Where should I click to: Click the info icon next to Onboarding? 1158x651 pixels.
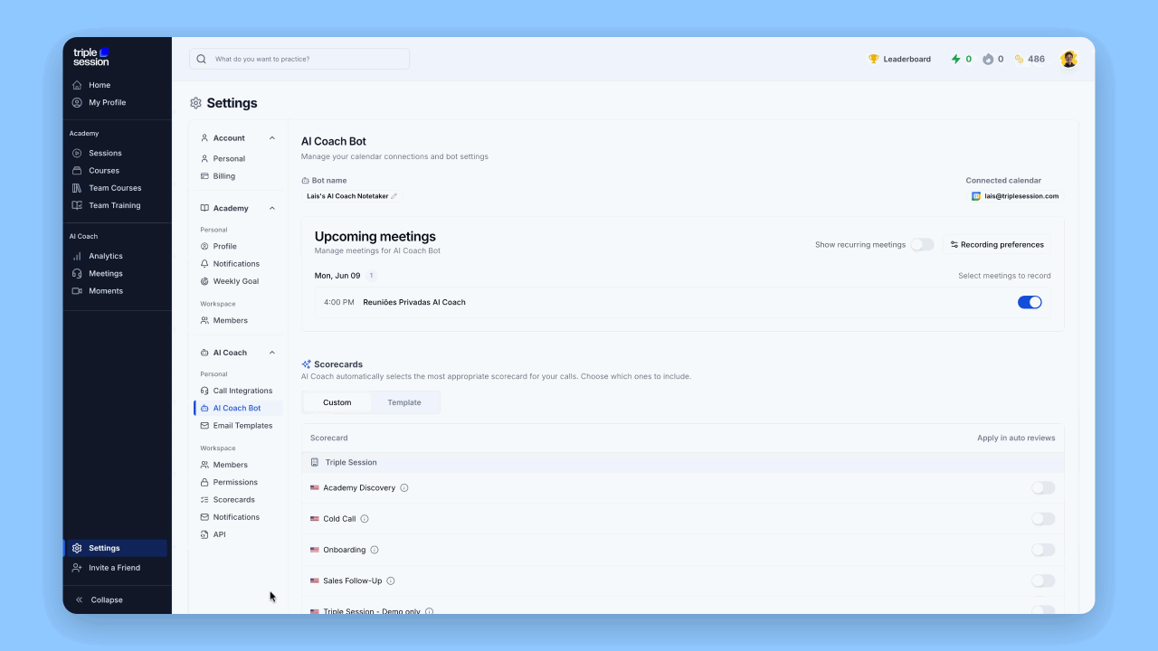pyautogui.click(x=375, y=550)
